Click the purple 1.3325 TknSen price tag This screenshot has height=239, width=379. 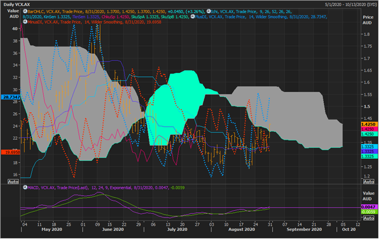click(369, 151)
